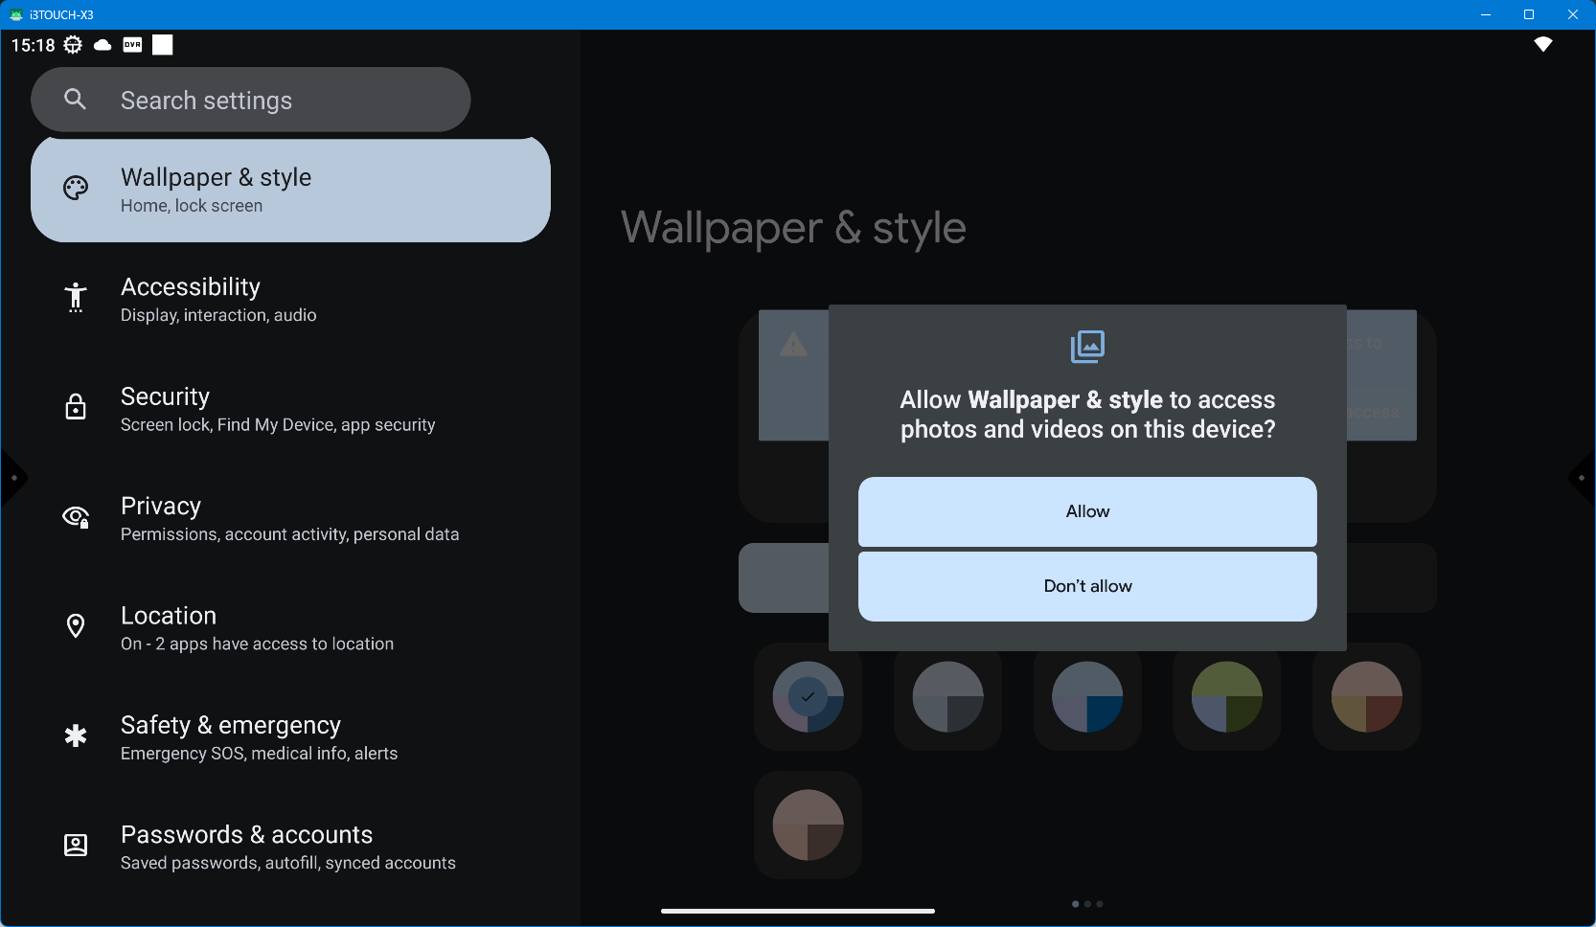
Task: Click the search magnifier icon
Action: coord(75,99)
